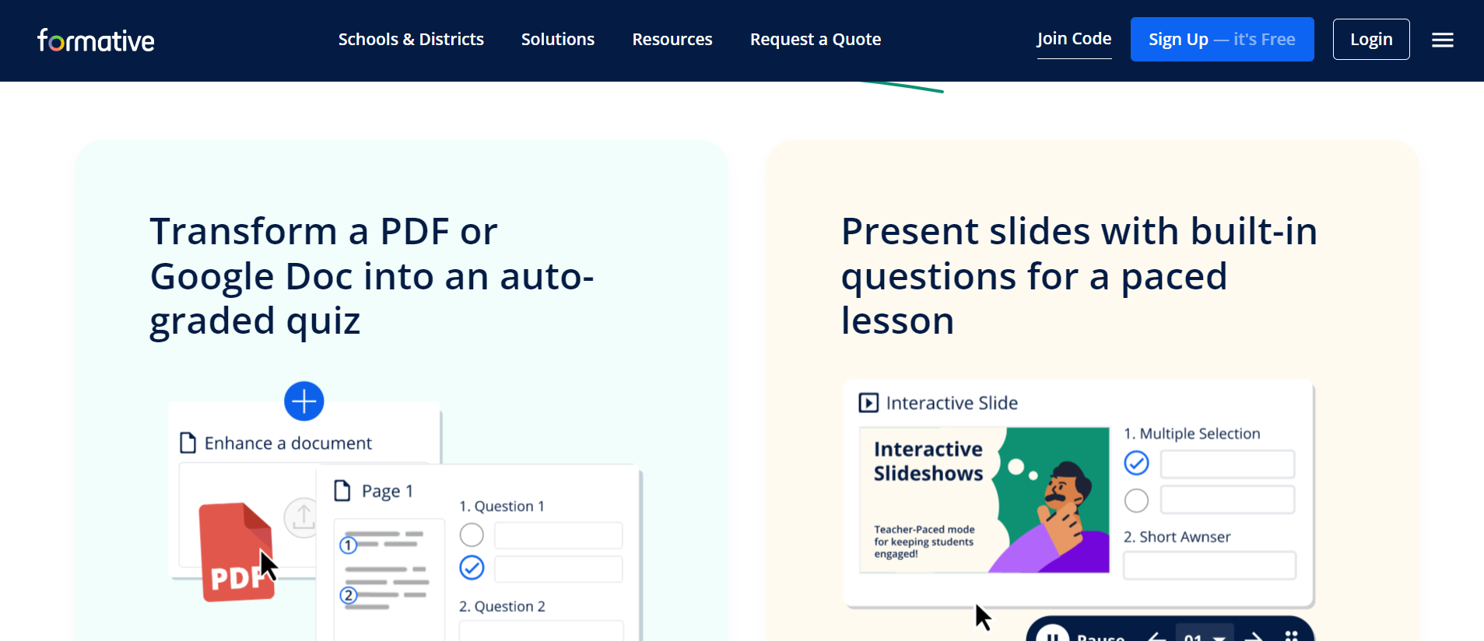The height and width of the screenshot is (641, 1484).
Task: Click the Sign Up — it's Free button
Action: coord(1221,39)
